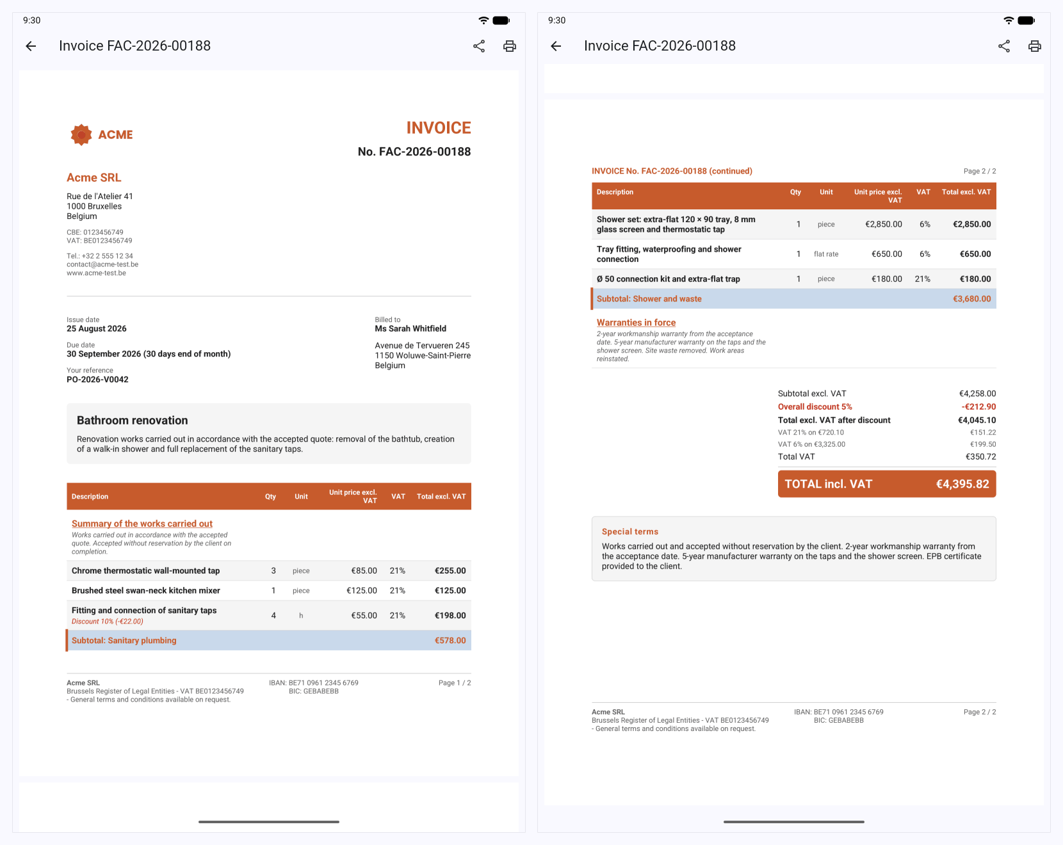Tap the back arrow in the right invoice screen
This screenshot has height=845, width=1063.
tap(556, 46)
